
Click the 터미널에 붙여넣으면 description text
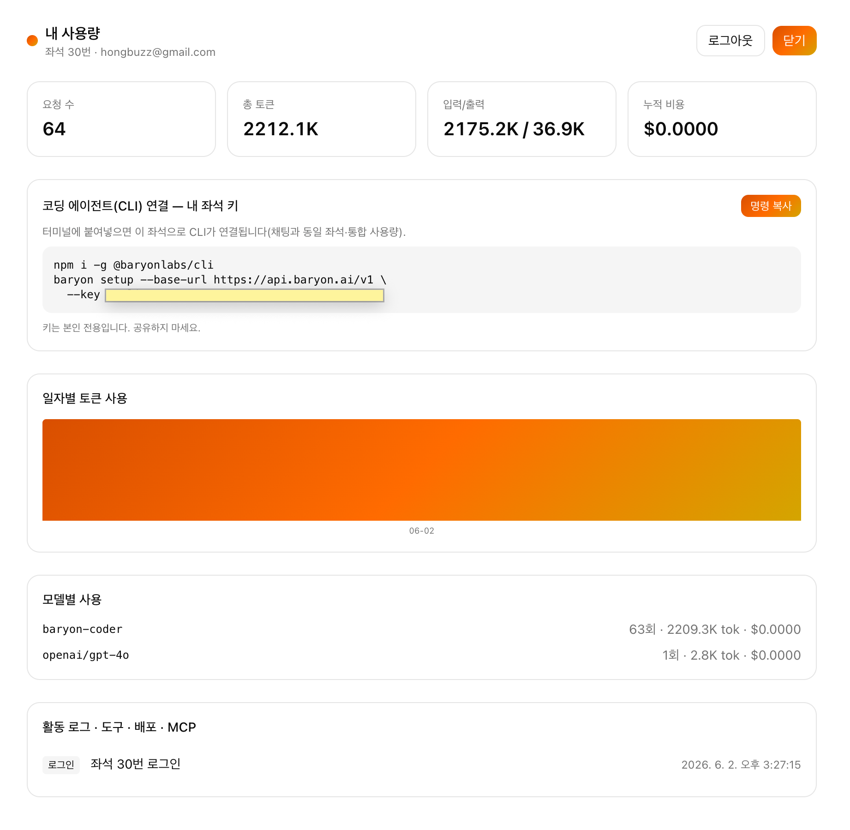(224, 232)
